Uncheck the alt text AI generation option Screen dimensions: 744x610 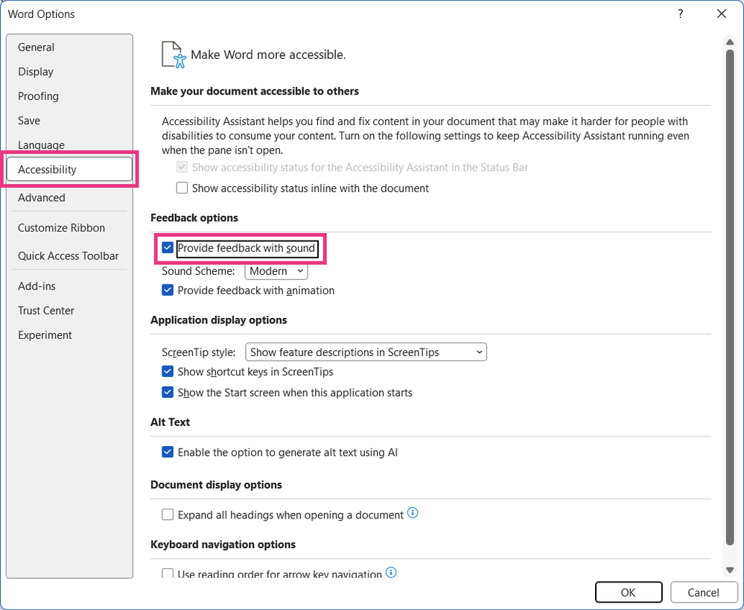168,451
